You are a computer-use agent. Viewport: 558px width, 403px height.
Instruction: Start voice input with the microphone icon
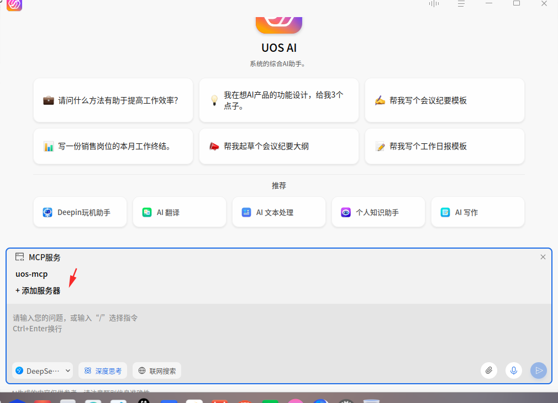pos(514,370)
